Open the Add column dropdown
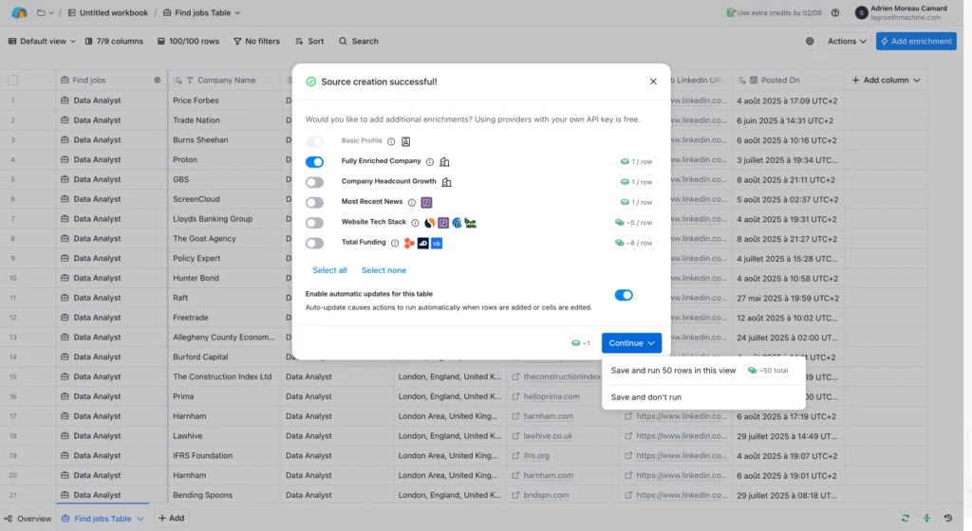This screenshot has width=972, height=531. coord(886,81)
